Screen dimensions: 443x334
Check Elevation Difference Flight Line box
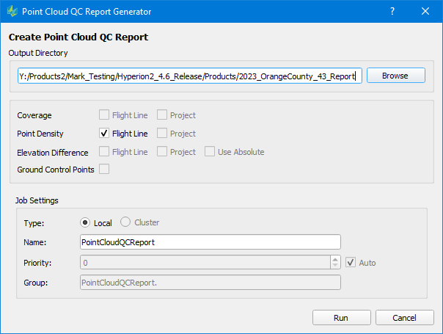click(x=104, y=152)
